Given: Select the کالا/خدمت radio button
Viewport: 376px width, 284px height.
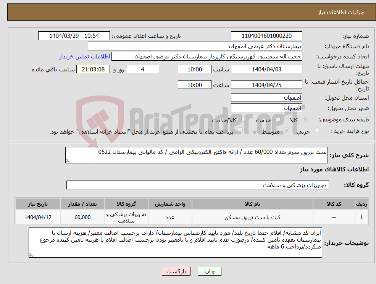Looking at the screenshot, I should pos(244,119).
